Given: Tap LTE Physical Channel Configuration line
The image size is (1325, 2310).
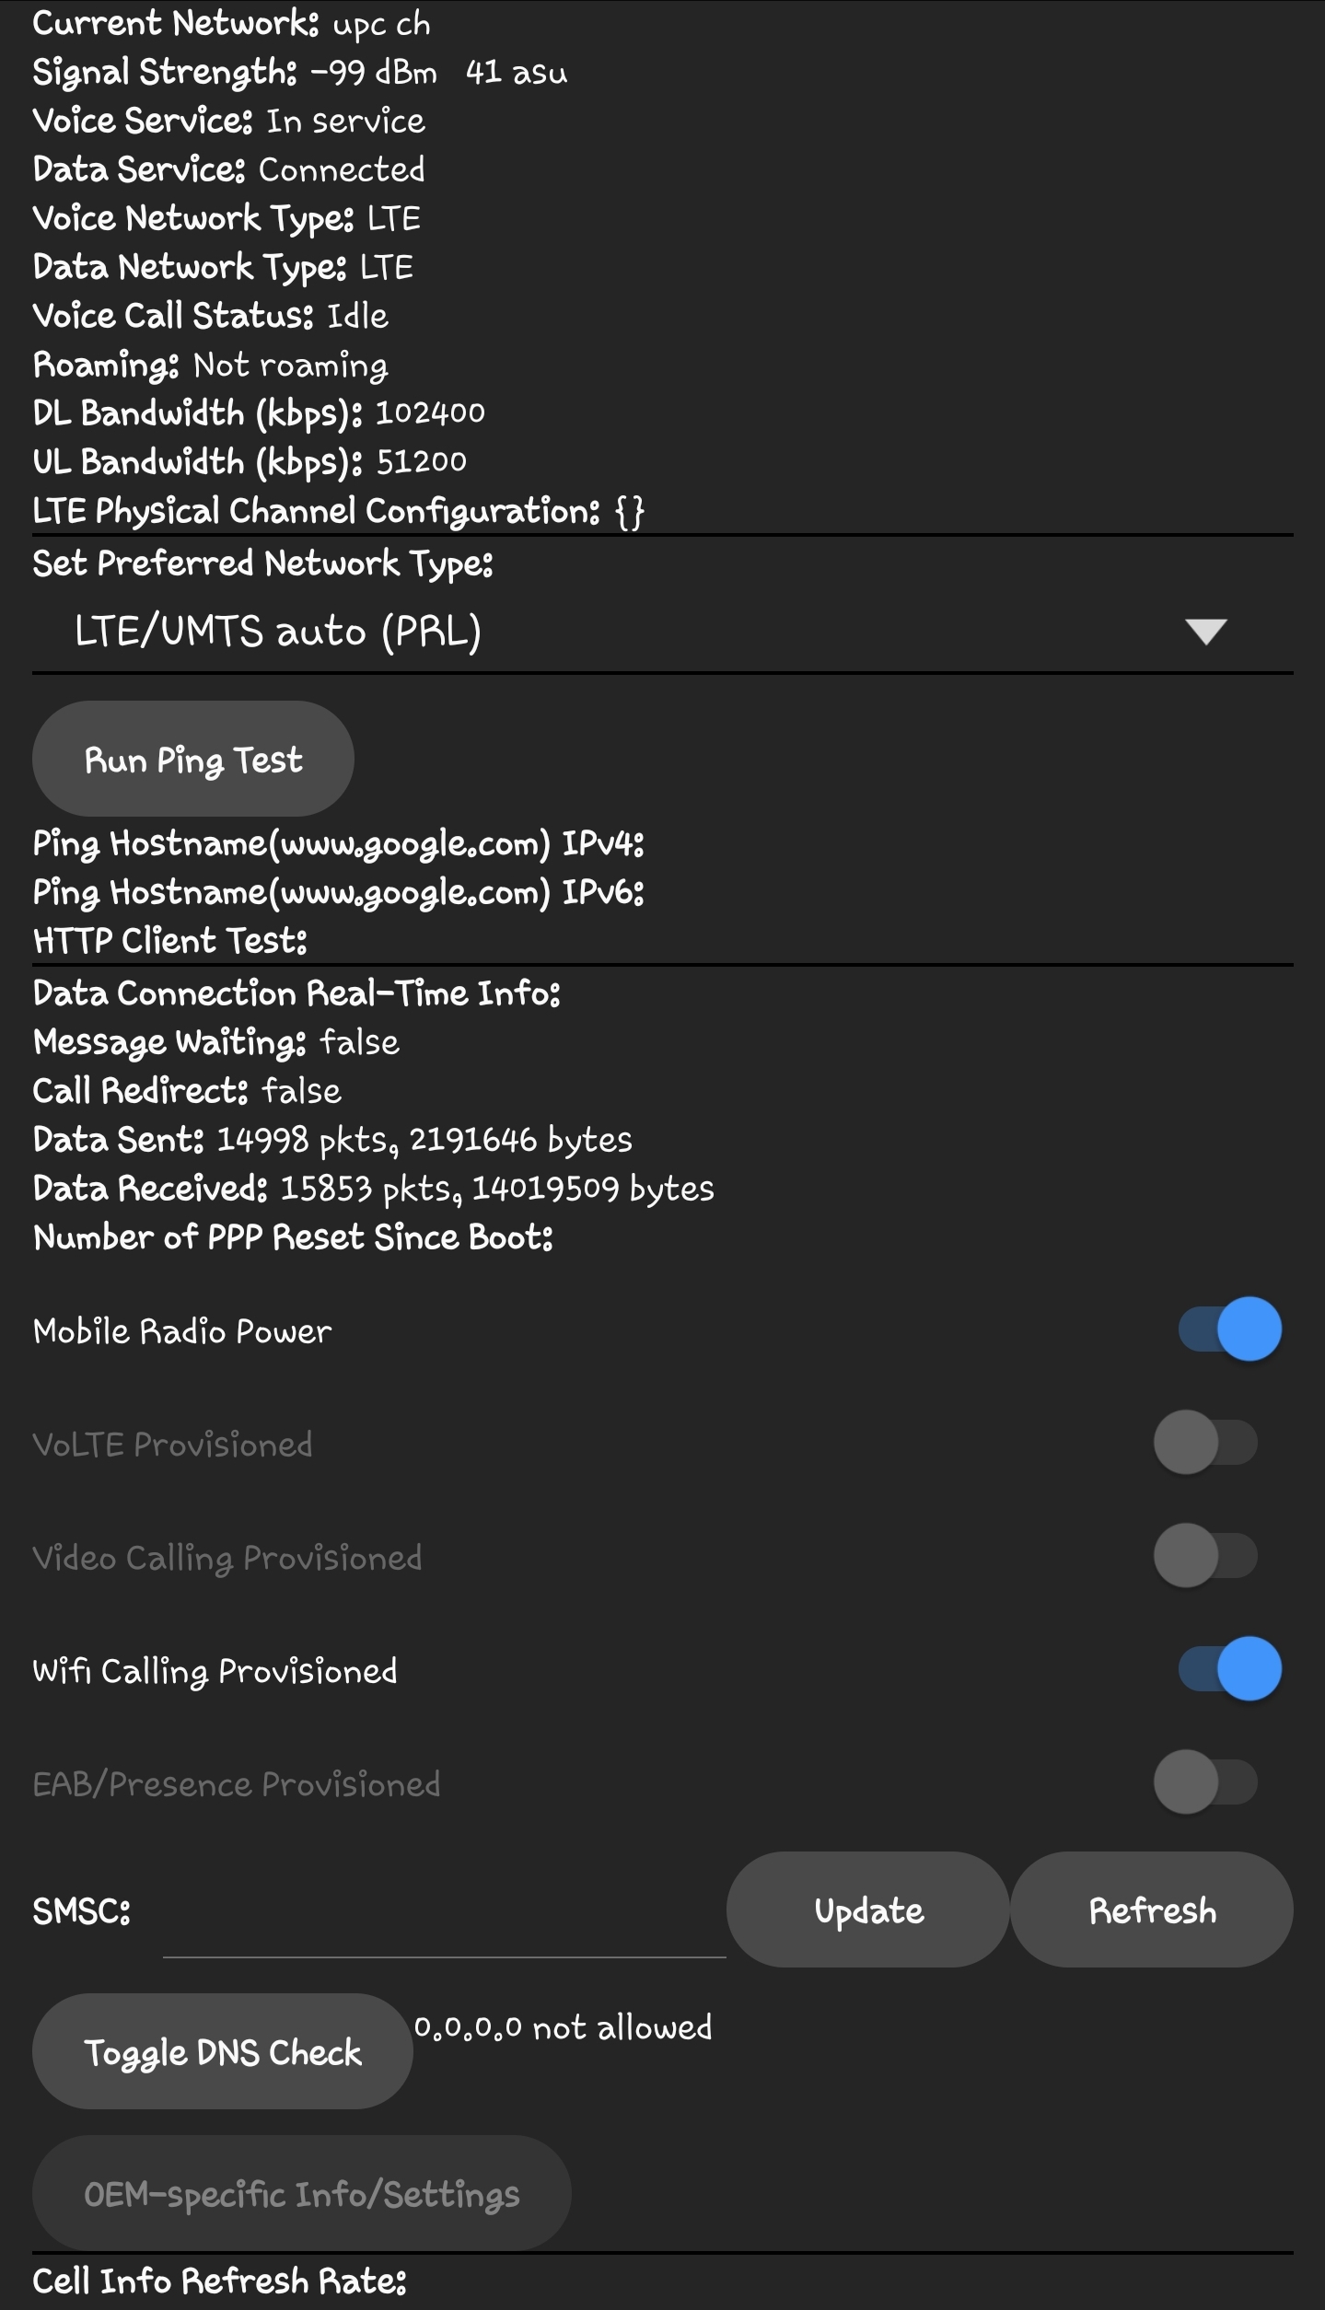Looking at the screenshot, I should tap(338, 511).
